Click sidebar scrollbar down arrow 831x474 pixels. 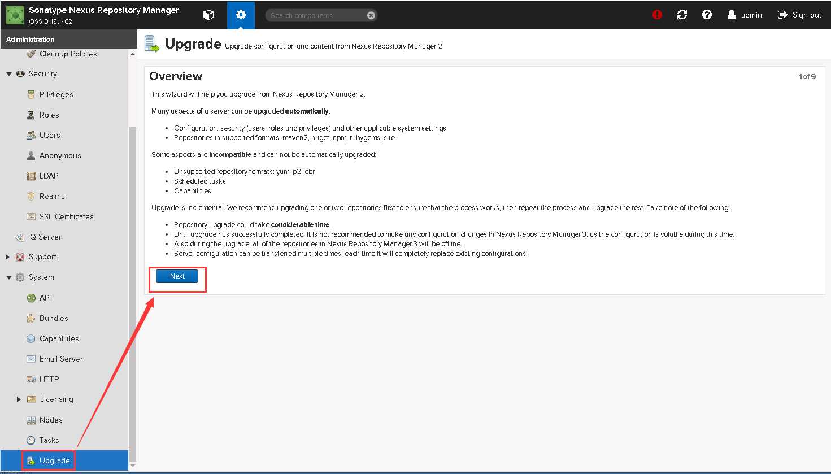click(x=133, y=466)
